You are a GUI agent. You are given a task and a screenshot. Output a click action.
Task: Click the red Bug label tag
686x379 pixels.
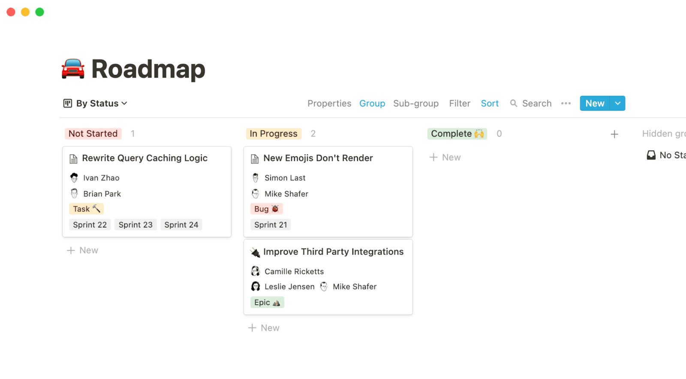tap(266, 209)
